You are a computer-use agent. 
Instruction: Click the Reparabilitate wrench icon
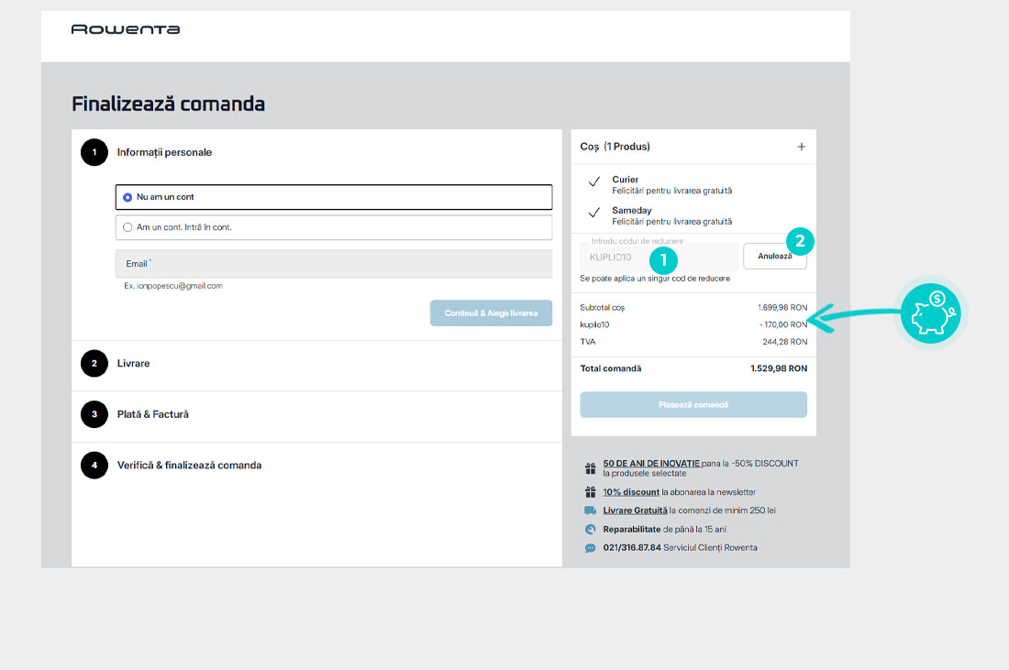coord(590,529)
